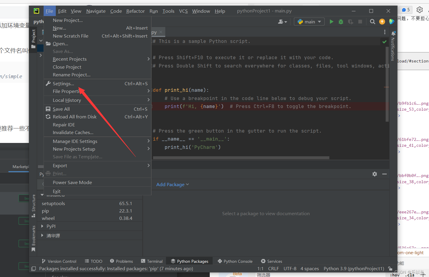Screen dimensions: 429x277
Task: Select the wheel package row
Action: [x=90, y=218]
